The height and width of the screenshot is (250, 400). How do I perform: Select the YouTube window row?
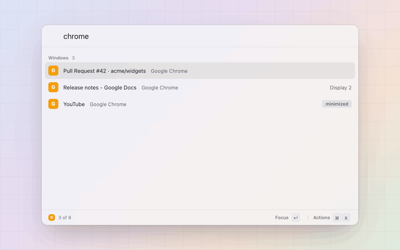pos(200,104)
